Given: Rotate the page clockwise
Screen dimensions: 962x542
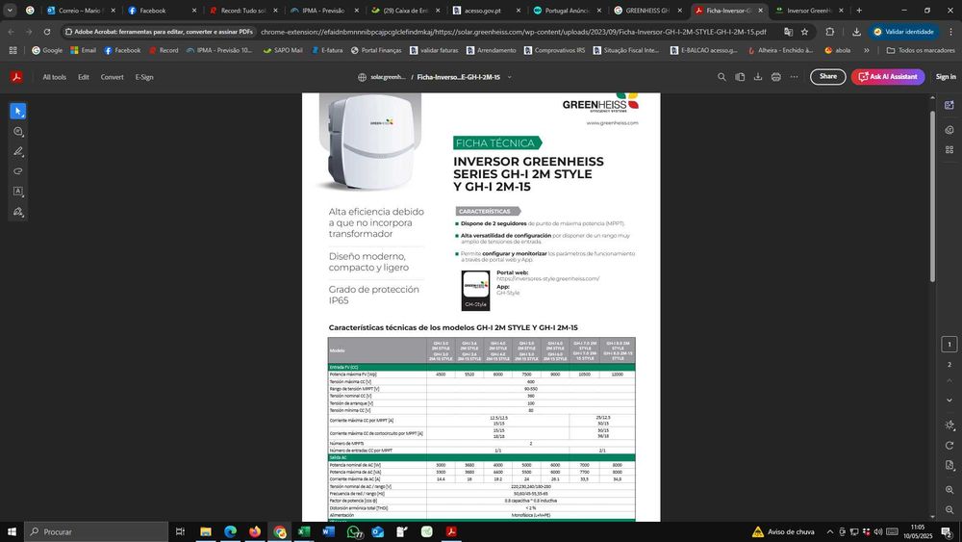Looking at the screenshot, I should pyautogui.click(x=949, y=445).
